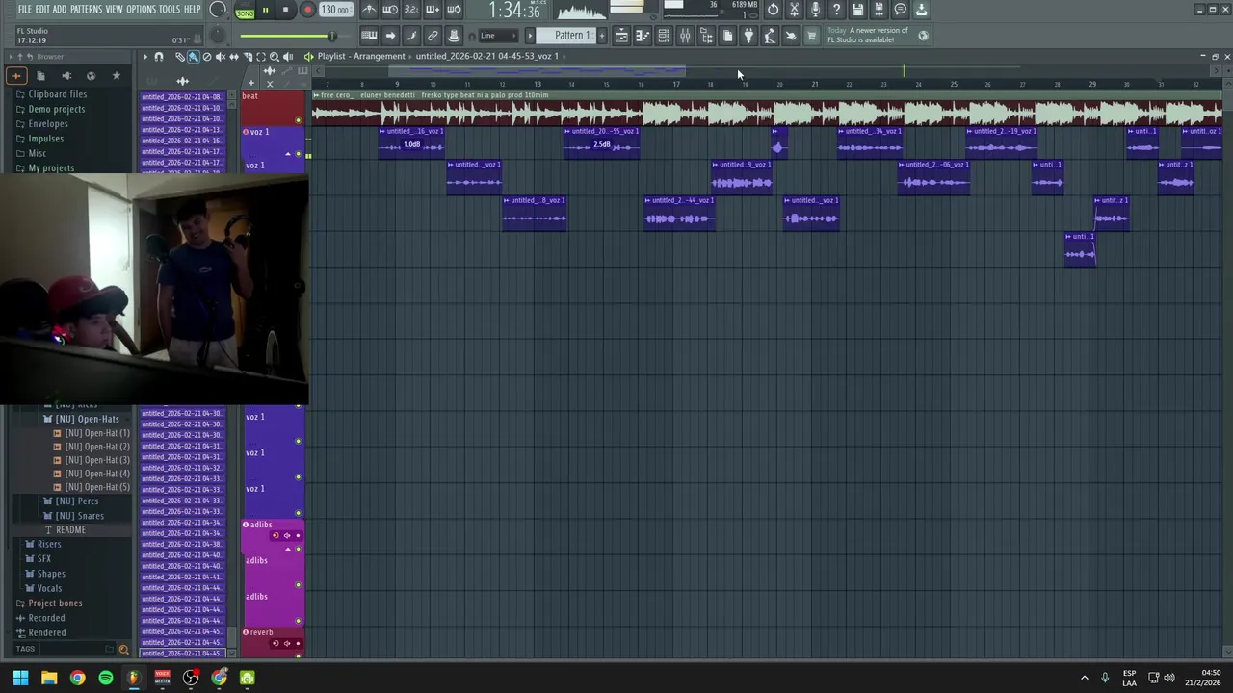Open the README file in browser

70,530
